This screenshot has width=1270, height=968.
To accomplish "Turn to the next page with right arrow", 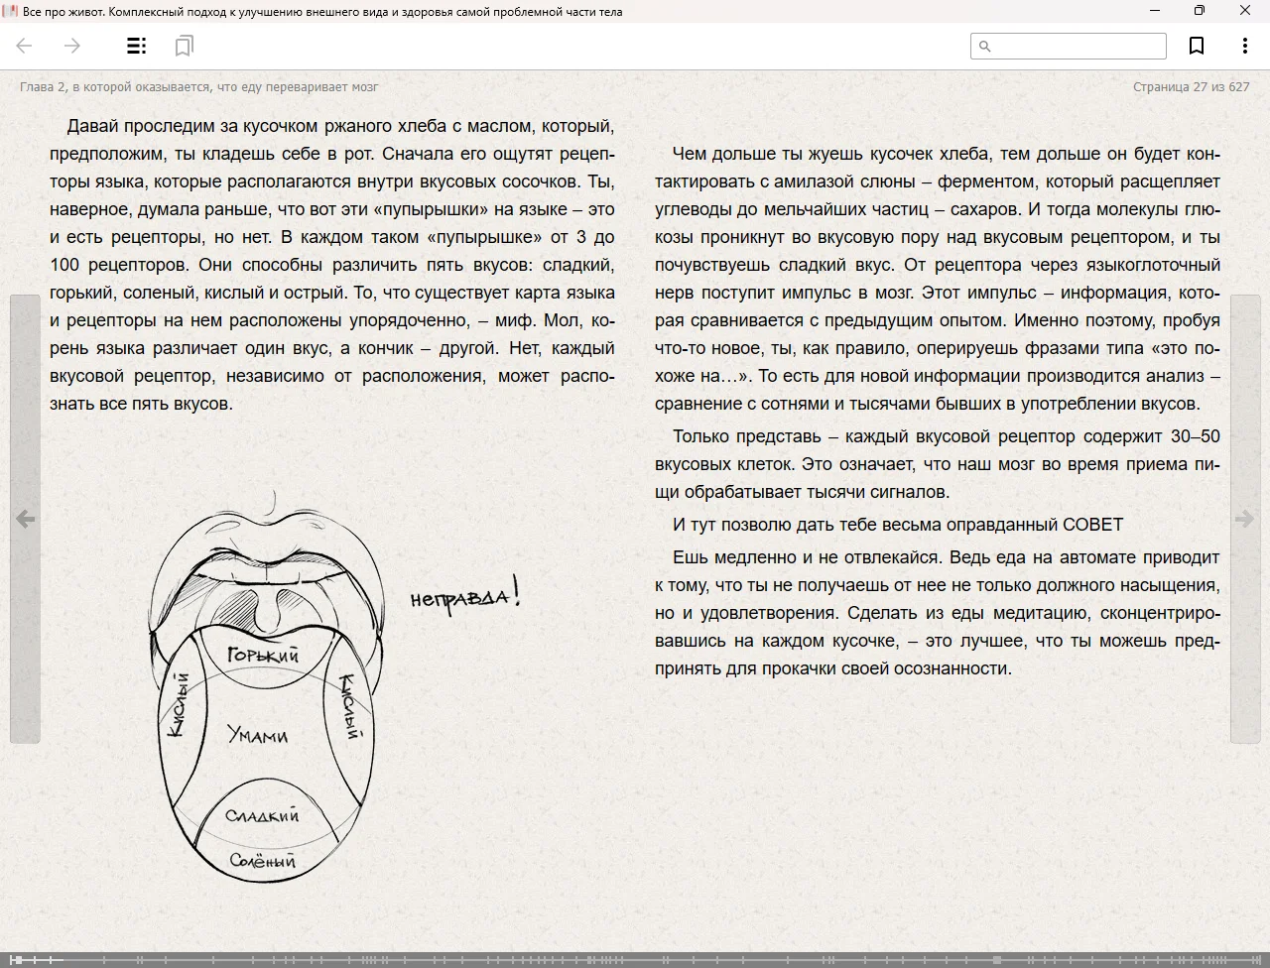I will click(1244, 519).
